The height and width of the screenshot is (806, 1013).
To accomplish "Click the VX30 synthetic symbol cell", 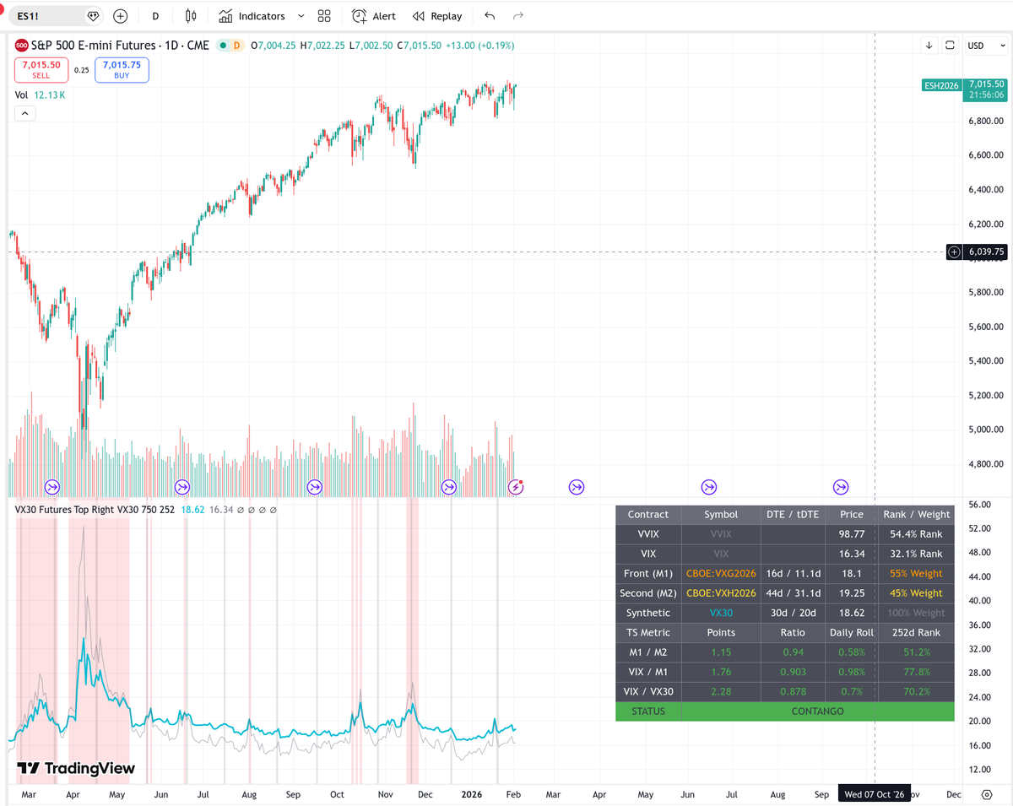I will (x=721, y=613).
